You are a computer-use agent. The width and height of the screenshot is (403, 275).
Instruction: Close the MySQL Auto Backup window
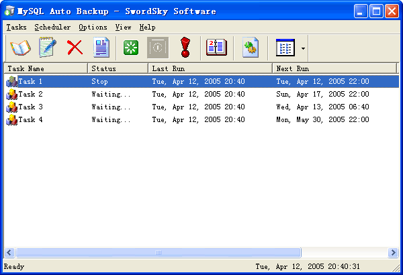point(392,11)
